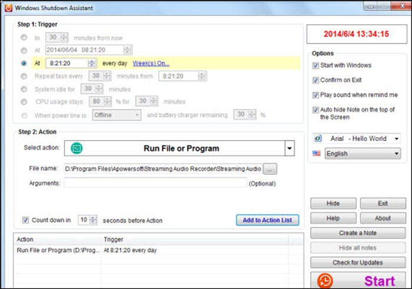Click the Create a Note button

(x=358, y=233)
